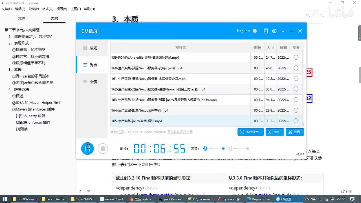Viewport: 361px width, 203px height.
Task: Open 格式(O) menu in Typora
Action: 48,9
